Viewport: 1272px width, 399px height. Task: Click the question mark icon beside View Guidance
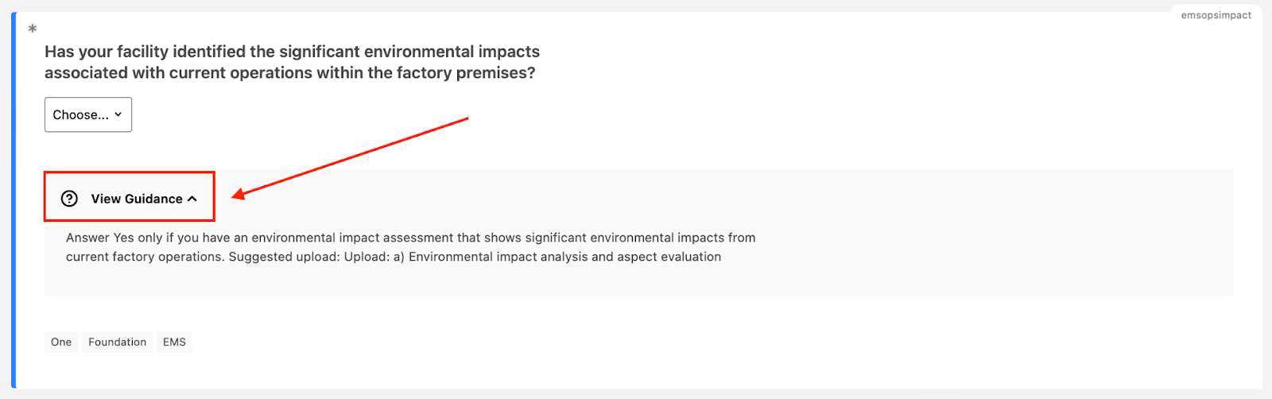click(x=70, y=199)
